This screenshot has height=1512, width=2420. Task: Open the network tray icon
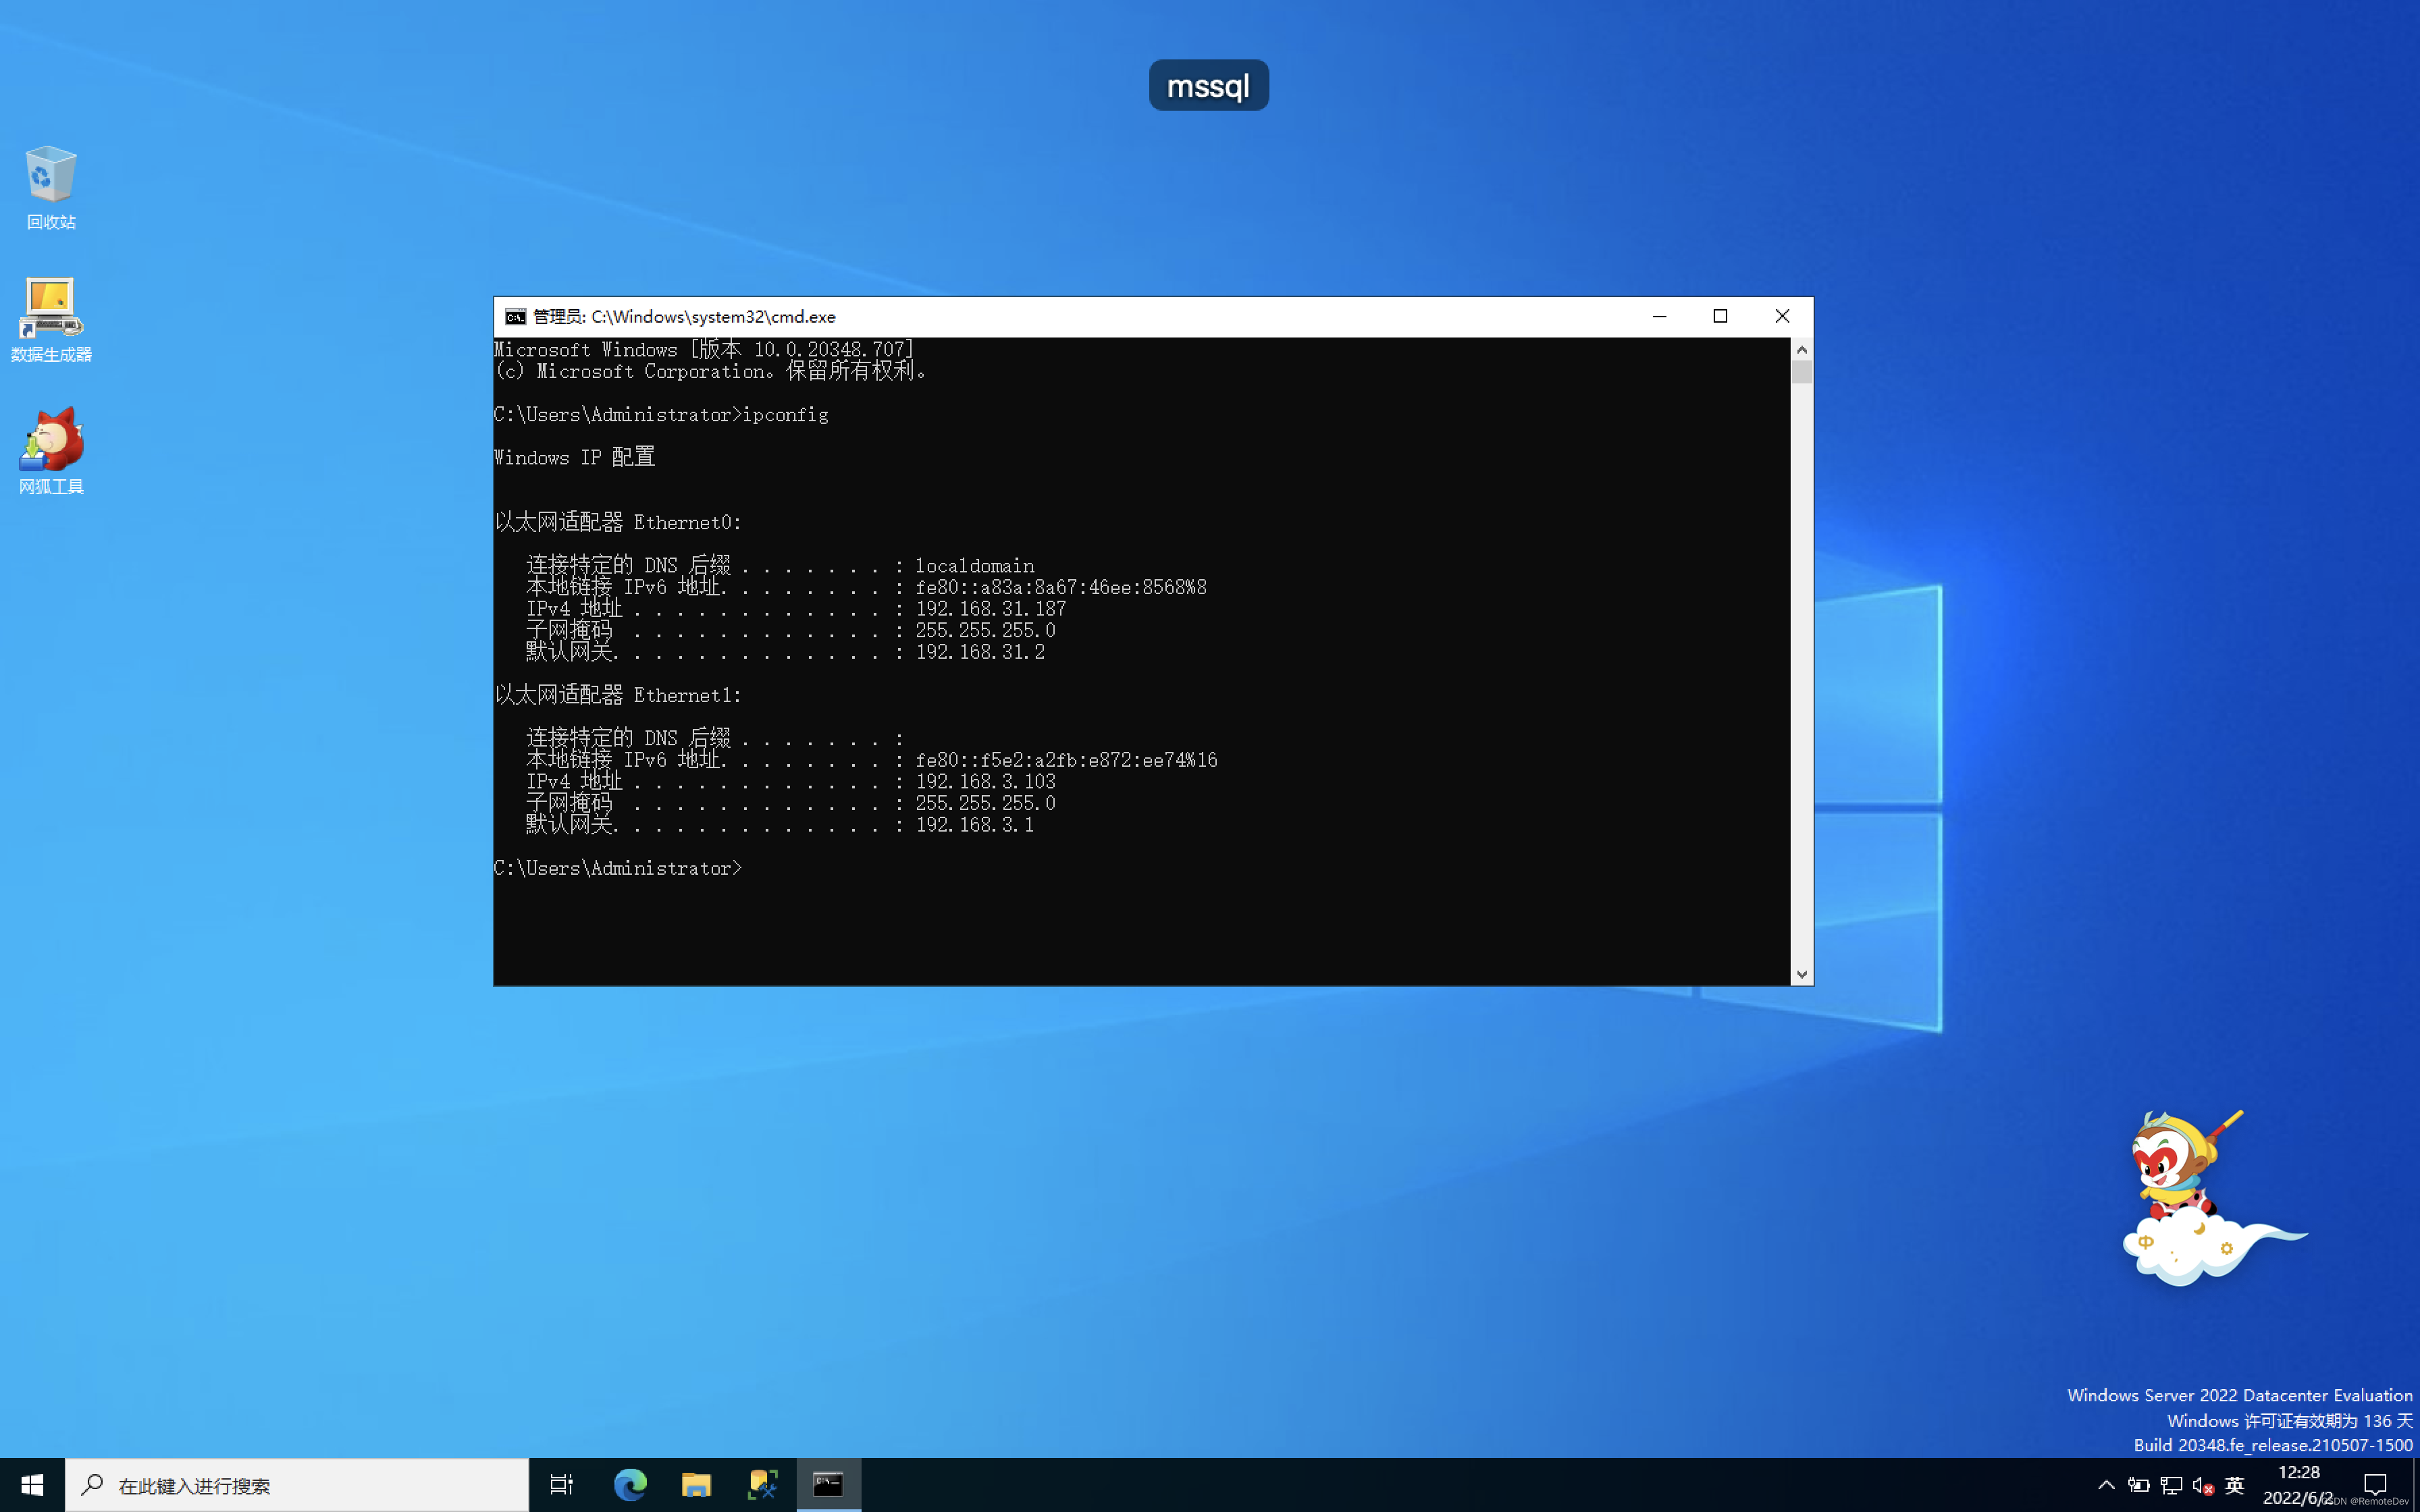click(x=2171, y=1485)
